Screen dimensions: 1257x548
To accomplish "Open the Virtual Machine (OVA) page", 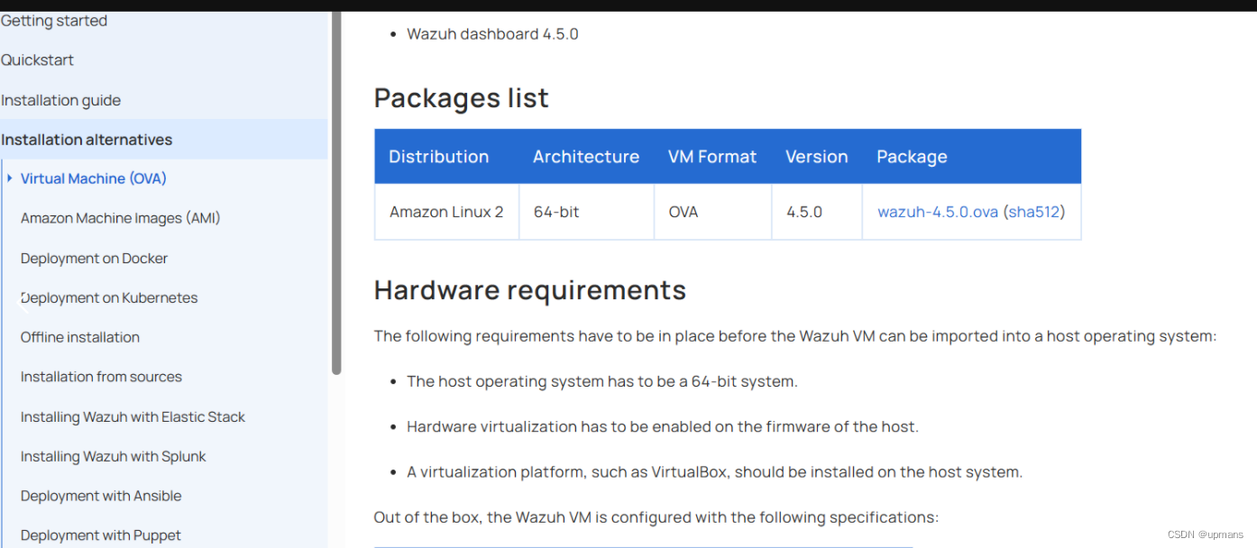I will (94, 178).
